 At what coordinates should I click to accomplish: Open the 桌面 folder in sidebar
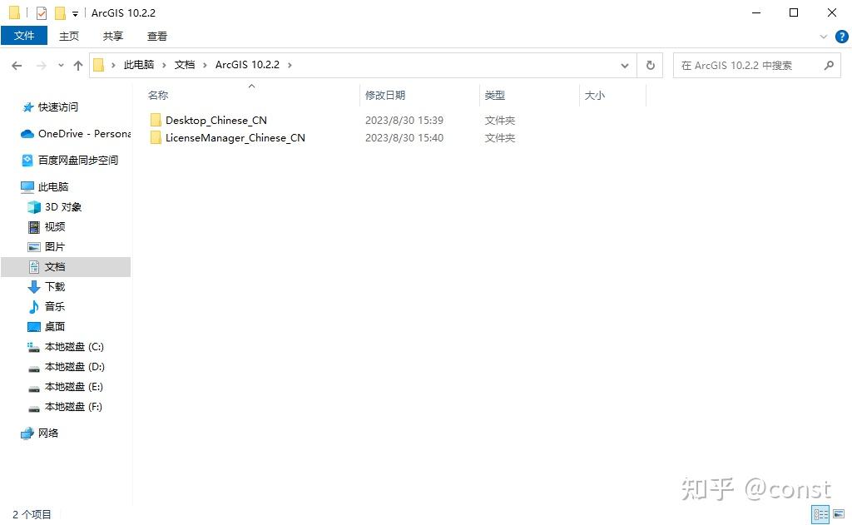(54, 327)
